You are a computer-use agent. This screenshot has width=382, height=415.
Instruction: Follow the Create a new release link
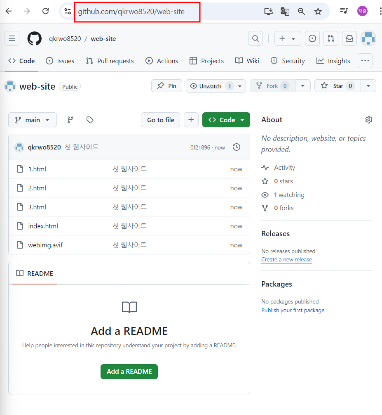[x=287, y=259]
